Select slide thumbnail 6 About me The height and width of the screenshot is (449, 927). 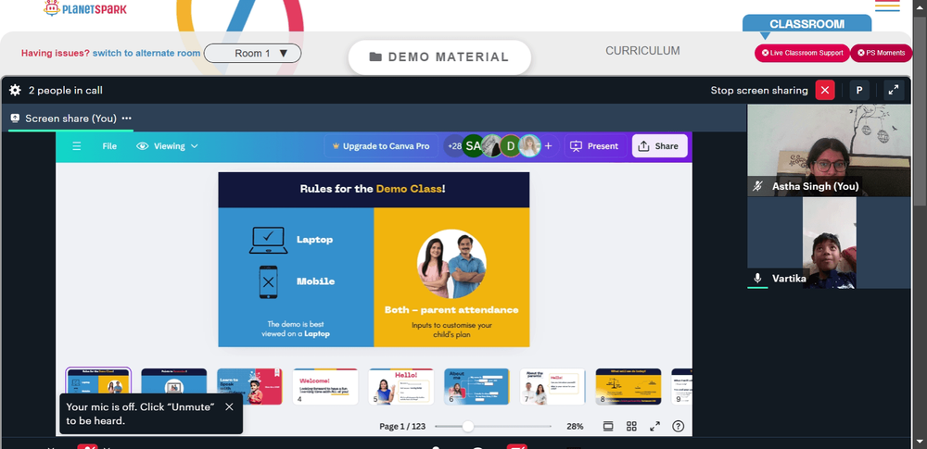(476, 386)
